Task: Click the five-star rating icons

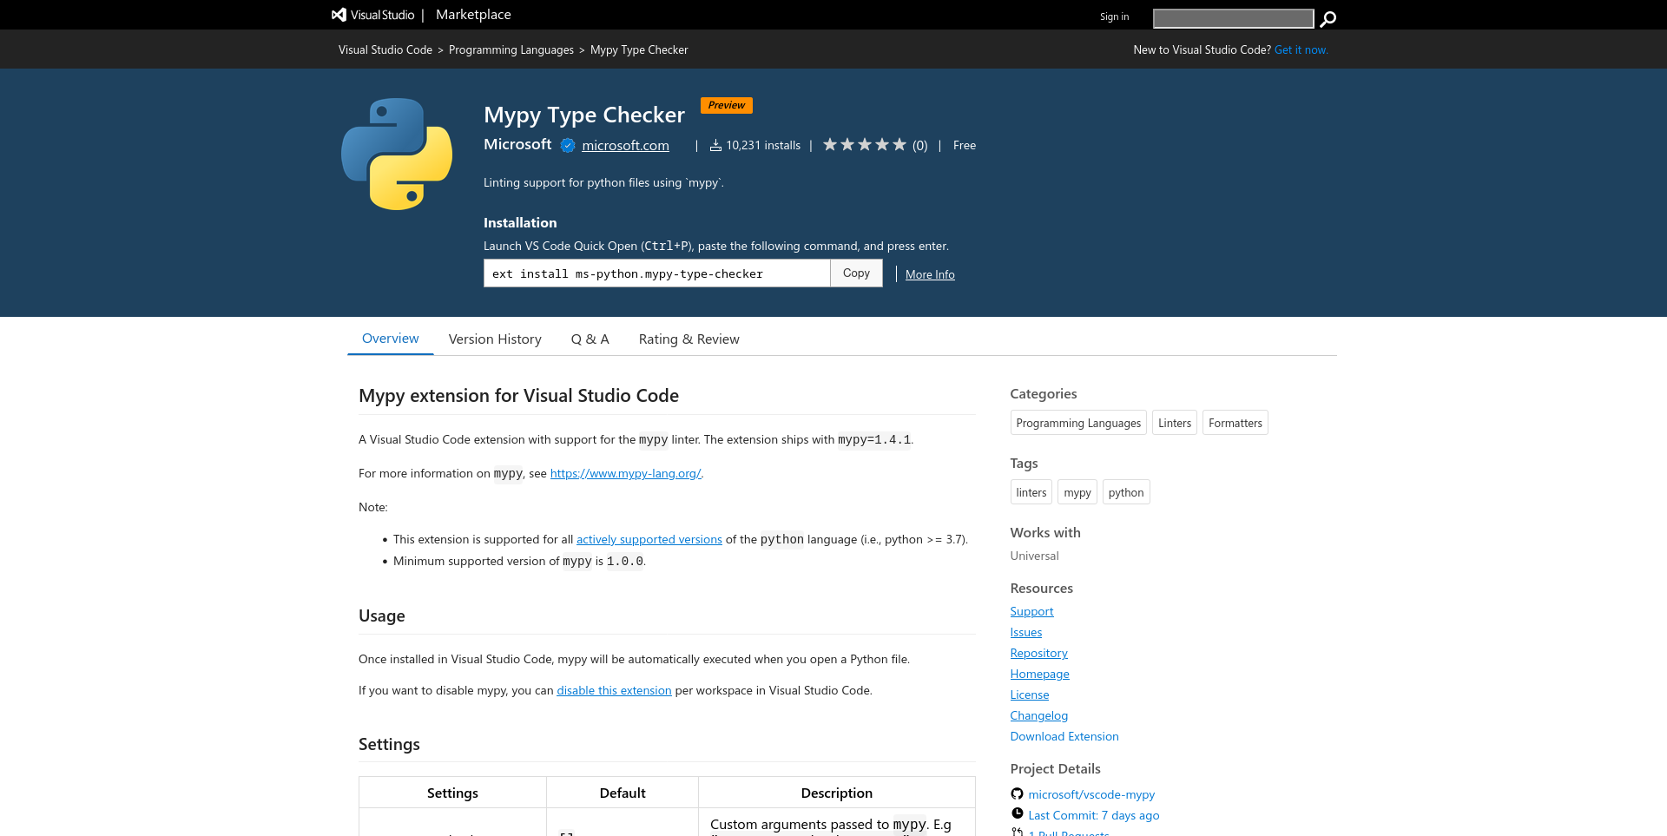Action: (x=864, y=145)
